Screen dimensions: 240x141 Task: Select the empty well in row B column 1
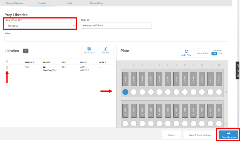coord(125,123)
